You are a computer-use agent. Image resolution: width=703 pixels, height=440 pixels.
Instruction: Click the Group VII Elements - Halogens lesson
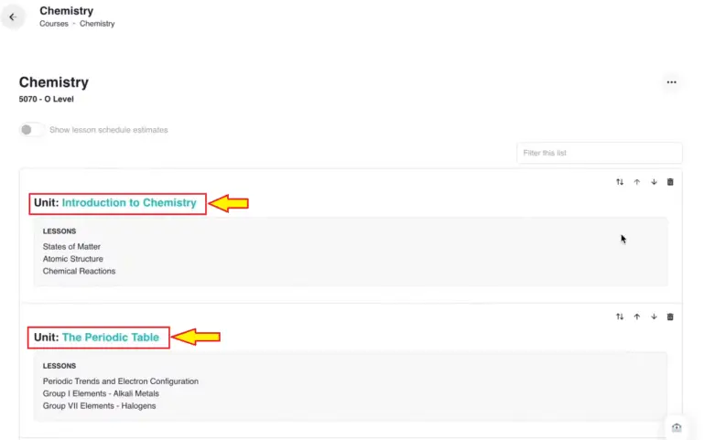[99, 406]
